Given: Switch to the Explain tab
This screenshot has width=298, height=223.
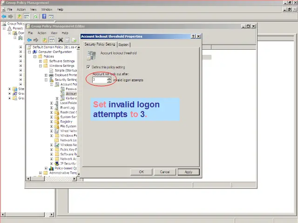Looking at the screenshot, I should 123,45.
